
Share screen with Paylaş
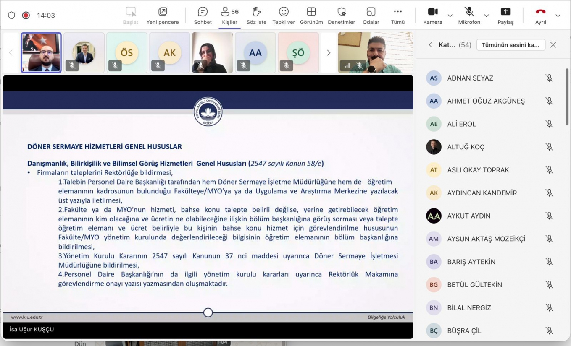pyautogui.click(x=505, y=16)
